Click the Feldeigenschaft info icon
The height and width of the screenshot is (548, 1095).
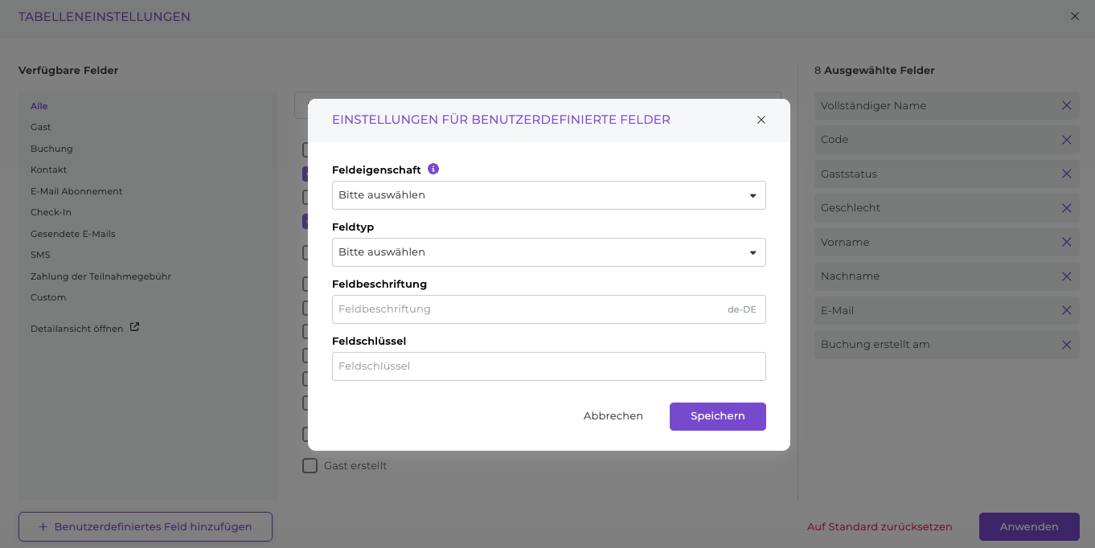coord(433,170)
